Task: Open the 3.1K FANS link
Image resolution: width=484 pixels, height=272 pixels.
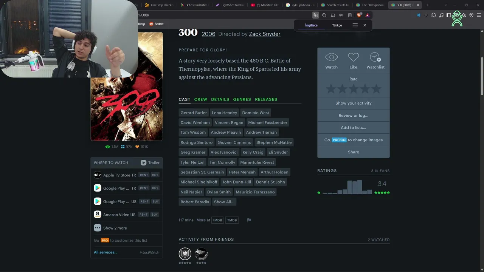Action: (380, 171)
